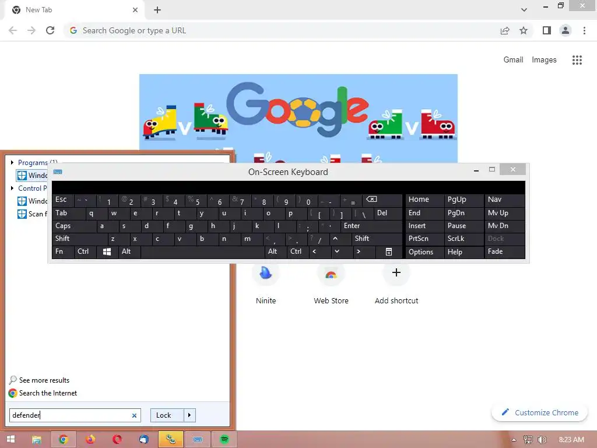
Task: Click Customize Chrome button
Action: (x=539, y=412)
